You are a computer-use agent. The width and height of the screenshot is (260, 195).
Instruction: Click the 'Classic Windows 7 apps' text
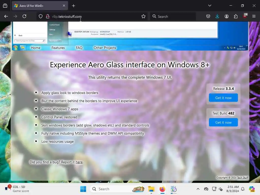(60, 109)
